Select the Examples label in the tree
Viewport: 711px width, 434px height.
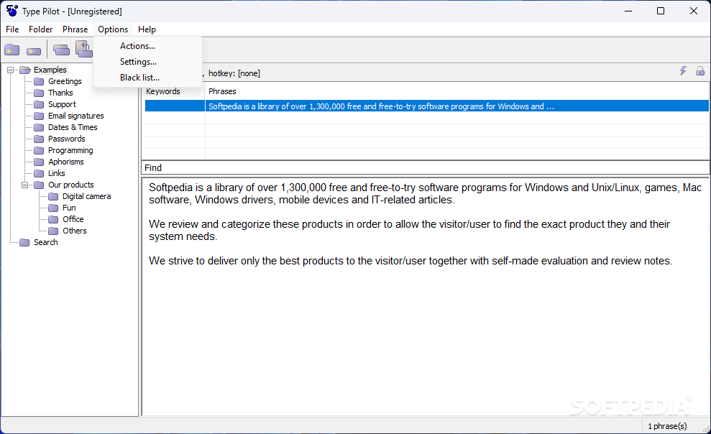tap(50, 70)
